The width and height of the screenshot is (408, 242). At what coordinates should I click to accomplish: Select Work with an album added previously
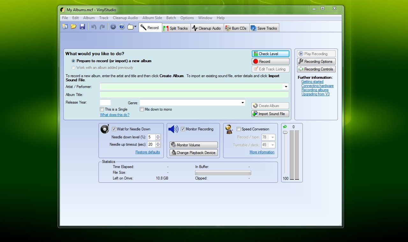pyautogui.click(x=73, y=68)
